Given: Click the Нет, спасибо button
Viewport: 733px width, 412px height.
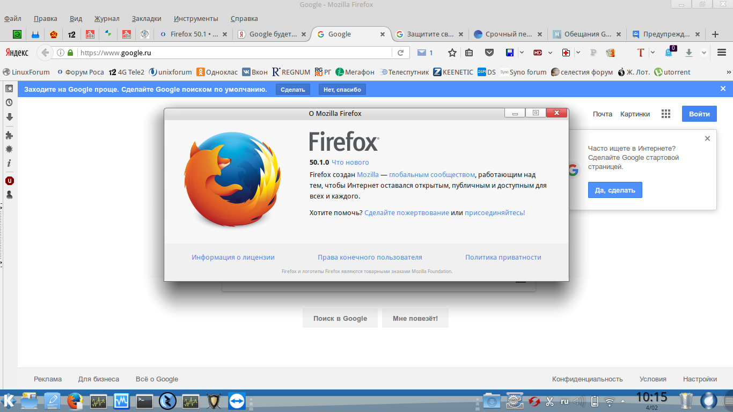Looking at the screenshot, I should (342, 90).
